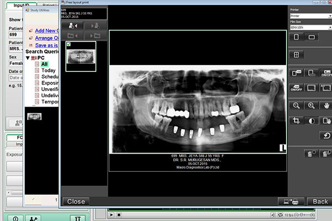Click the frame fit icon
The image size is (332, 221).
click(312, 88)
